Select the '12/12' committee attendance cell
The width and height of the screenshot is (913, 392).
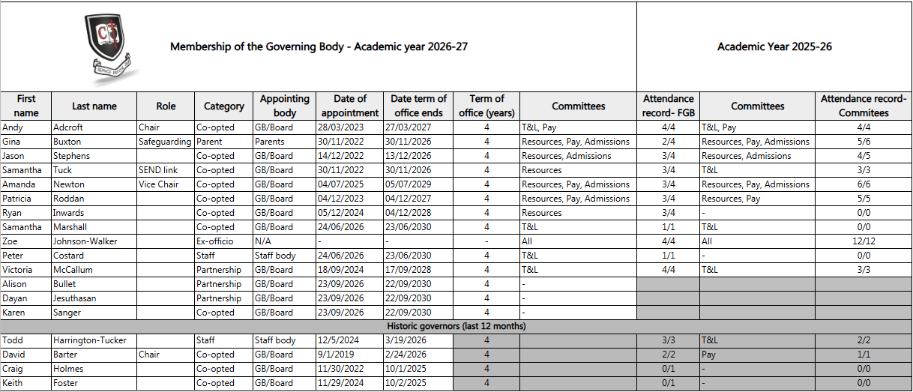coord(864,241)
